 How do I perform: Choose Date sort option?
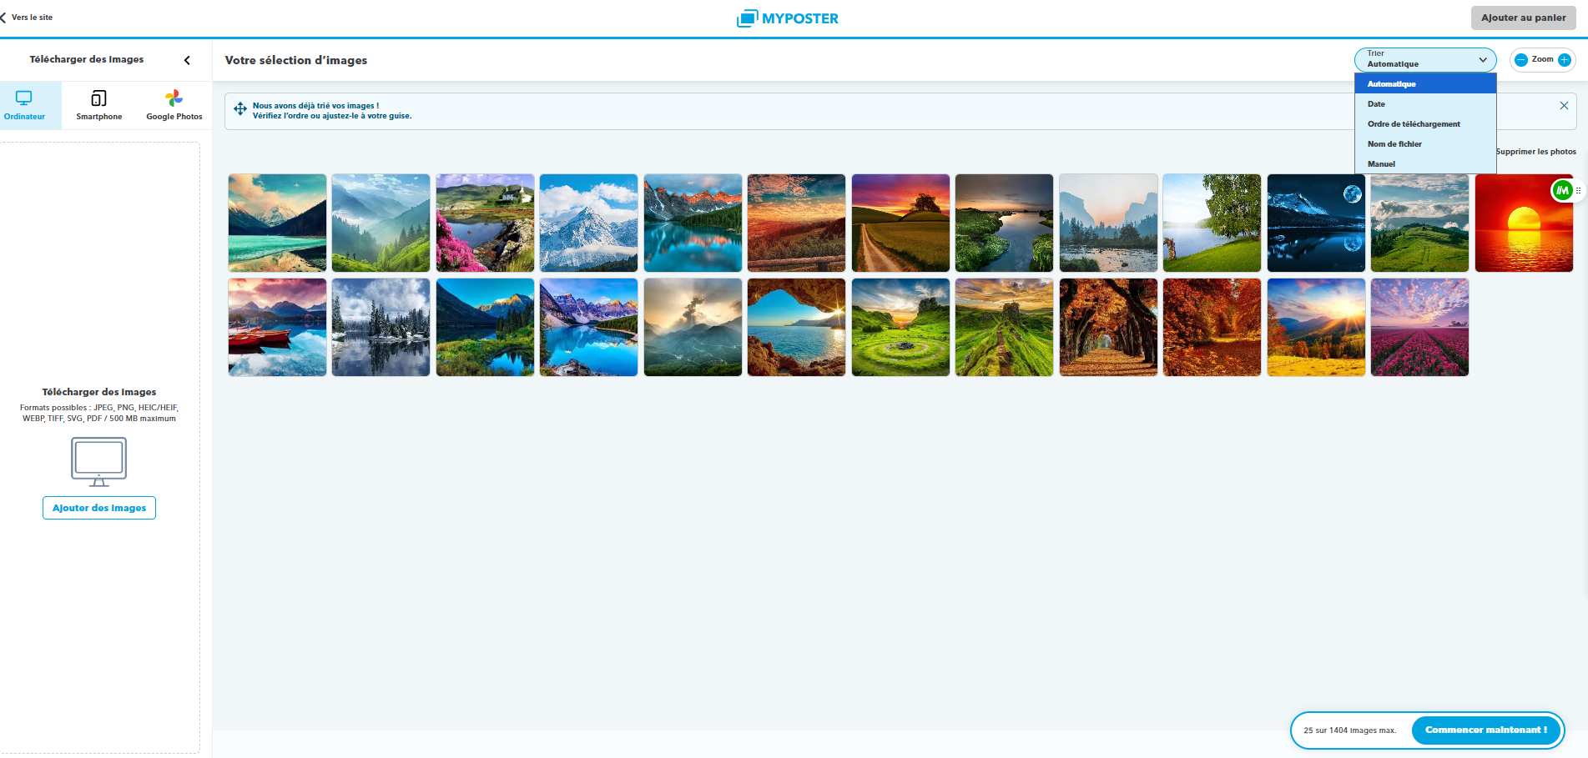pos(1376,104)
